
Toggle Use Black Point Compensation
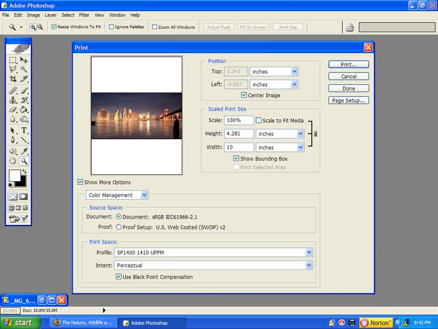(119, 277)
